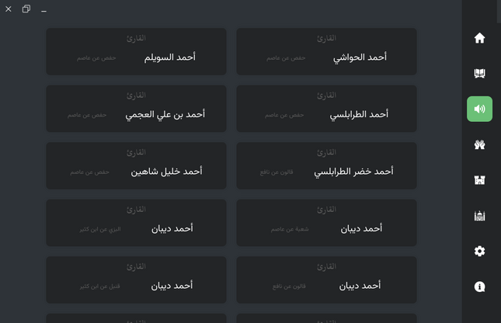Open the praying hands supplication icon
This screenshot has width=501, height=323.
pyautogui.click(x=479, y=144)
